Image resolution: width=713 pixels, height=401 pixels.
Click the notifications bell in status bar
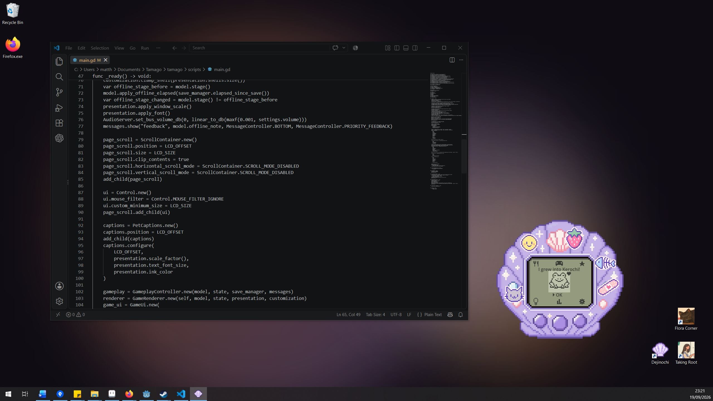(x=460, y=315)
